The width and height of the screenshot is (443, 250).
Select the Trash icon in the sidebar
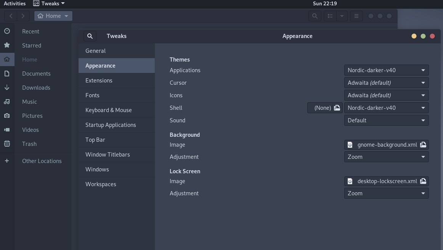7,144
